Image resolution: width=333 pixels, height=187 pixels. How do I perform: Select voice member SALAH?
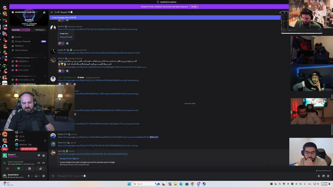coord(22,141)
